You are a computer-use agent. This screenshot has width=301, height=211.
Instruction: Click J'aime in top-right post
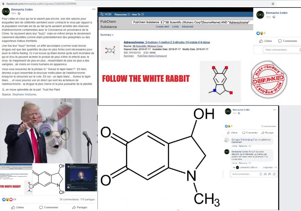(265, 41)
